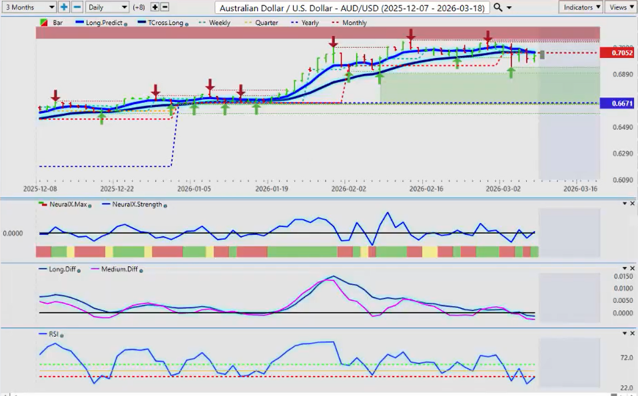Screen dimensions: 638x396
Task: Close the RSI indicator panel
Action: click(632, 333)
